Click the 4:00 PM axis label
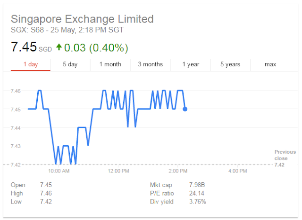Image resolution: width=302 pixels, height=220 pixels. (238, 171)
